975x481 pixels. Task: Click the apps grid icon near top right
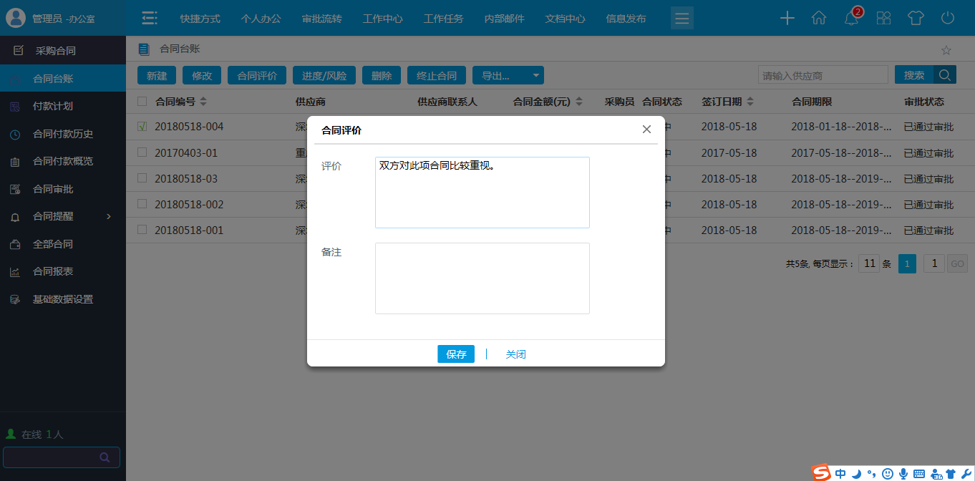click(883, 18)
